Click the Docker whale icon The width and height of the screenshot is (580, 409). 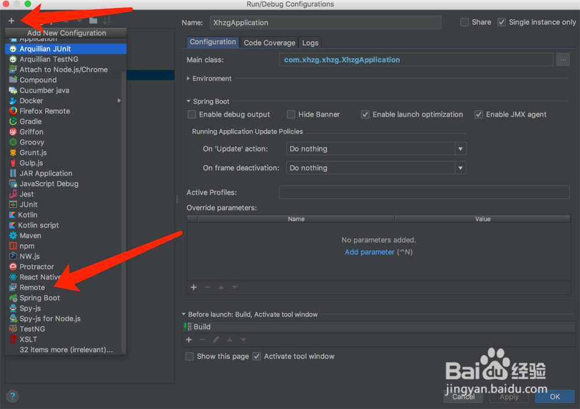tap(13, 101)
